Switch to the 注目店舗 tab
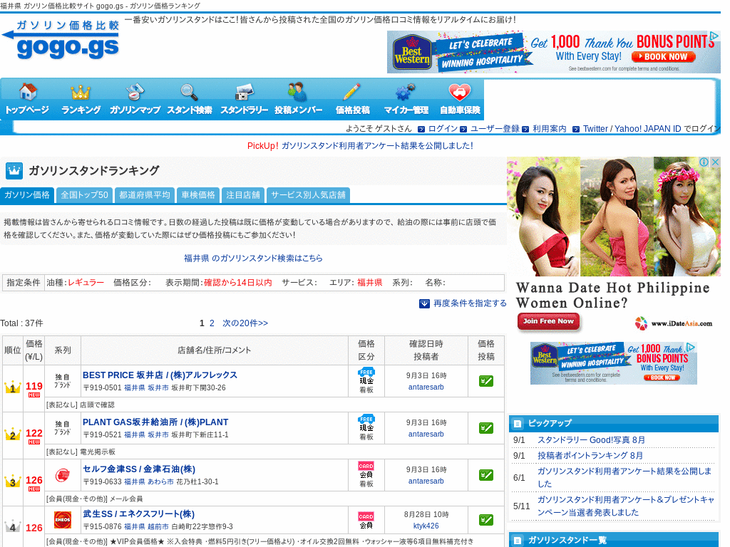This screenshot has height=547, width=730. click(243, 195)
